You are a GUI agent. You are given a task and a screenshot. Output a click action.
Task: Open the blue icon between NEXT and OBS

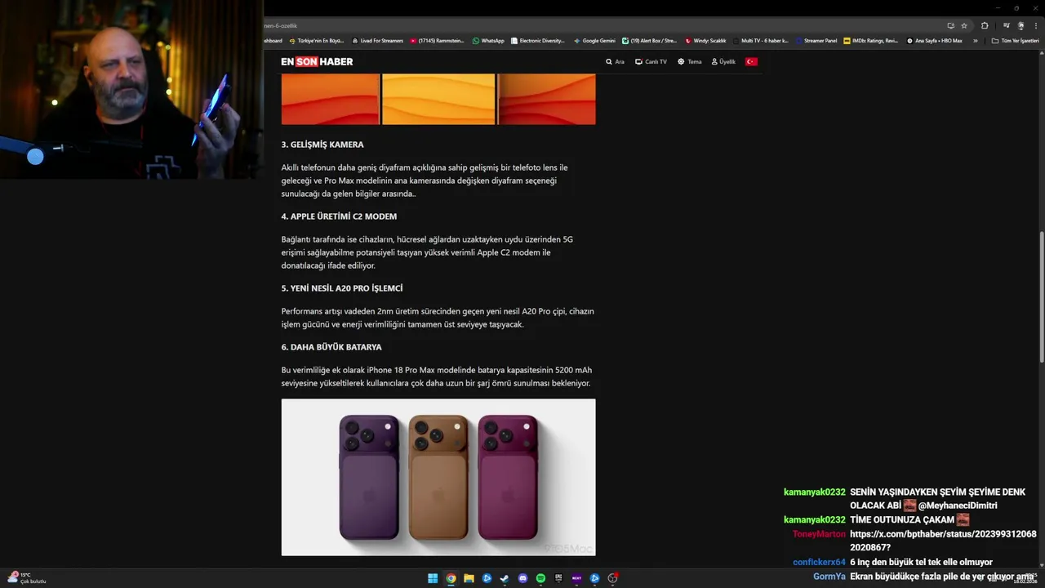(594, 578)
